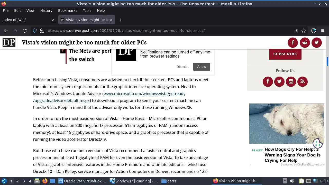Open windows7 [Running] taskbar window
The image size is (329, 185).
point(134,181)
